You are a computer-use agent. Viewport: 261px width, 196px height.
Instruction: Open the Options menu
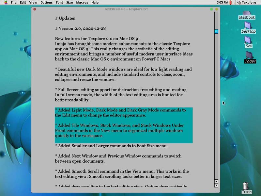pos(46,3)
